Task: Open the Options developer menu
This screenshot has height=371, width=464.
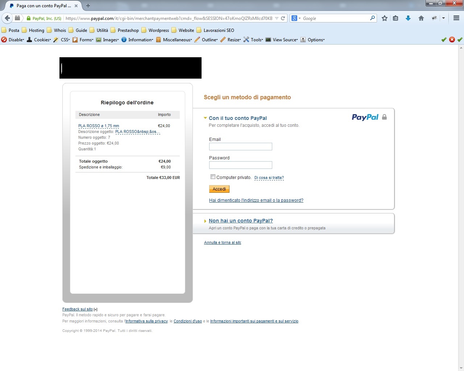Action: (x=312, y=39)
